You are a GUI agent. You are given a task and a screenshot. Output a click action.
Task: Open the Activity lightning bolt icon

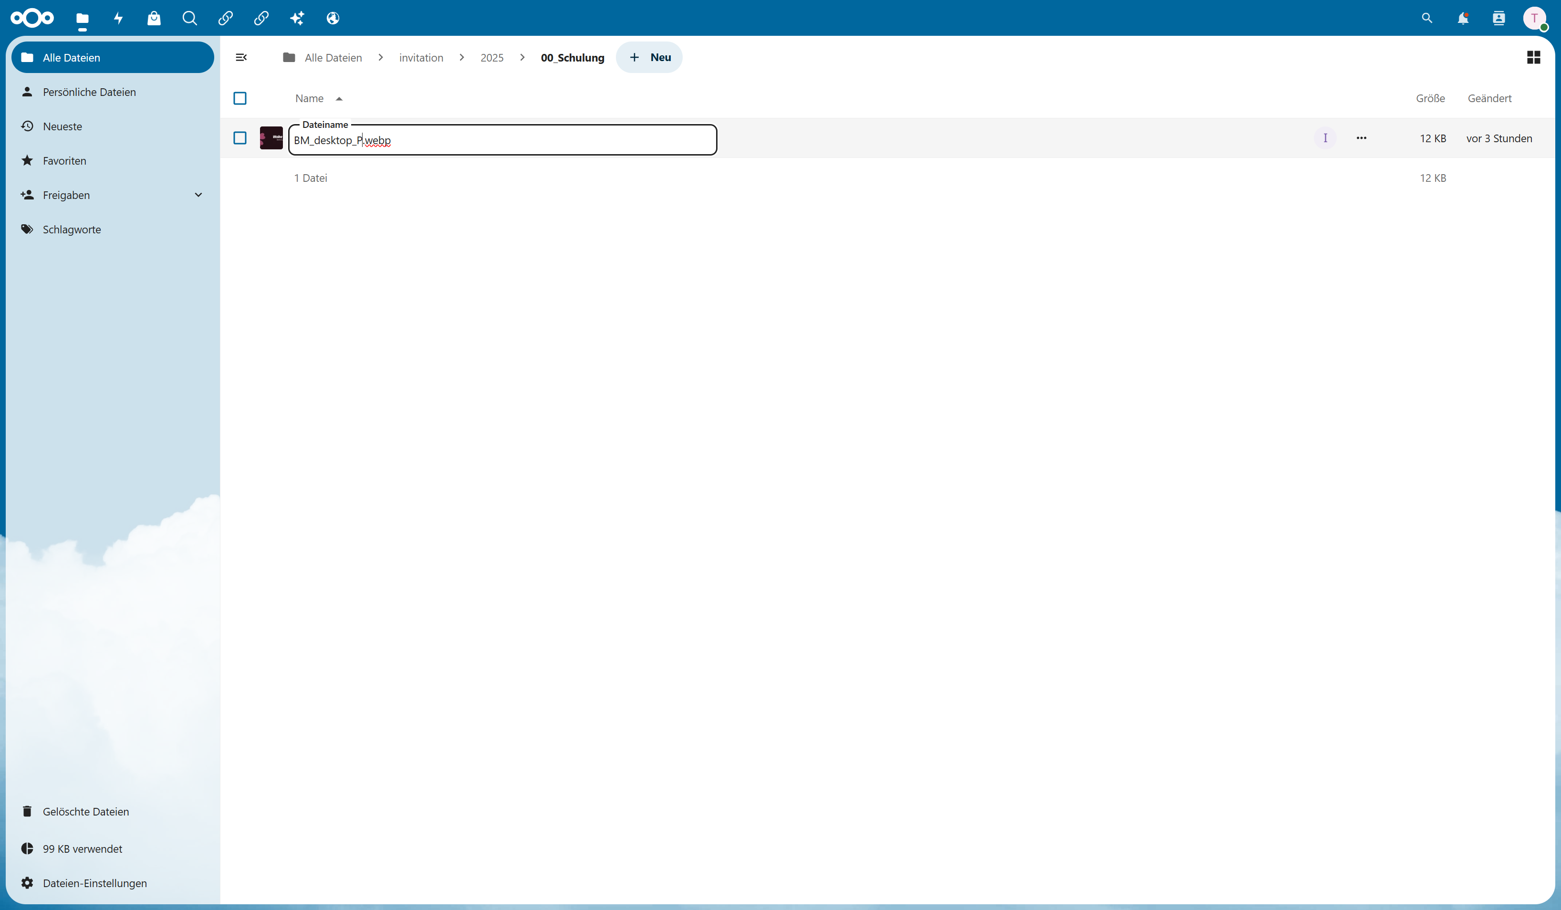click(118, 19)
